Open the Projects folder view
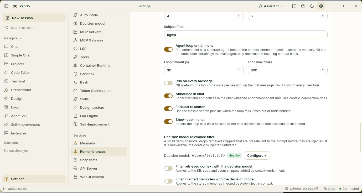 point(34,64)
